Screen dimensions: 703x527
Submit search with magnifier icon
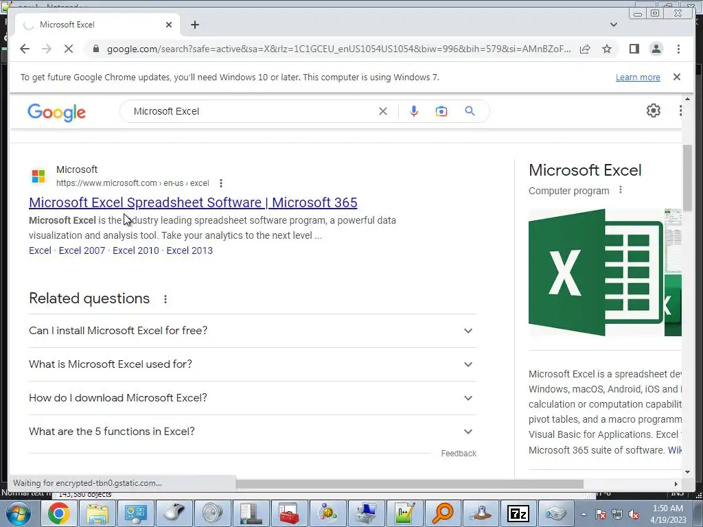click(x=470, y=111)
